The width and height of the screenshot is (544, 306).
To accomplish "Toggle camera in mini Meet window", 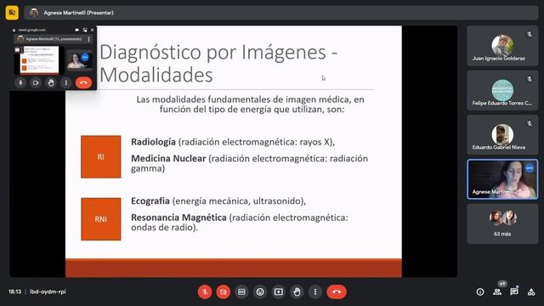I will click(x=36, y=83).
